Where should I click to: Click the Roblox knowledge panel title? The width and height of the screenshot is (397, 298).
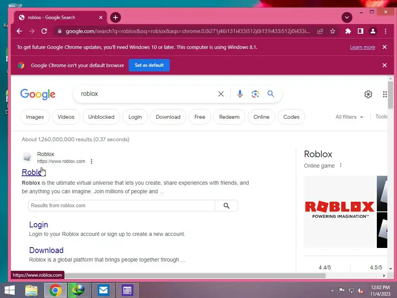click(x=318, y=154)
